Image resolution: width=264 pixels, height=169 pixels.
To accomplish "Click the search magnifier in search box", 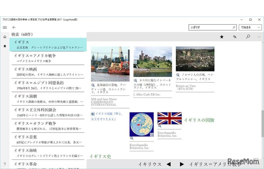I will pyautogui.click(x=234, y=27).
